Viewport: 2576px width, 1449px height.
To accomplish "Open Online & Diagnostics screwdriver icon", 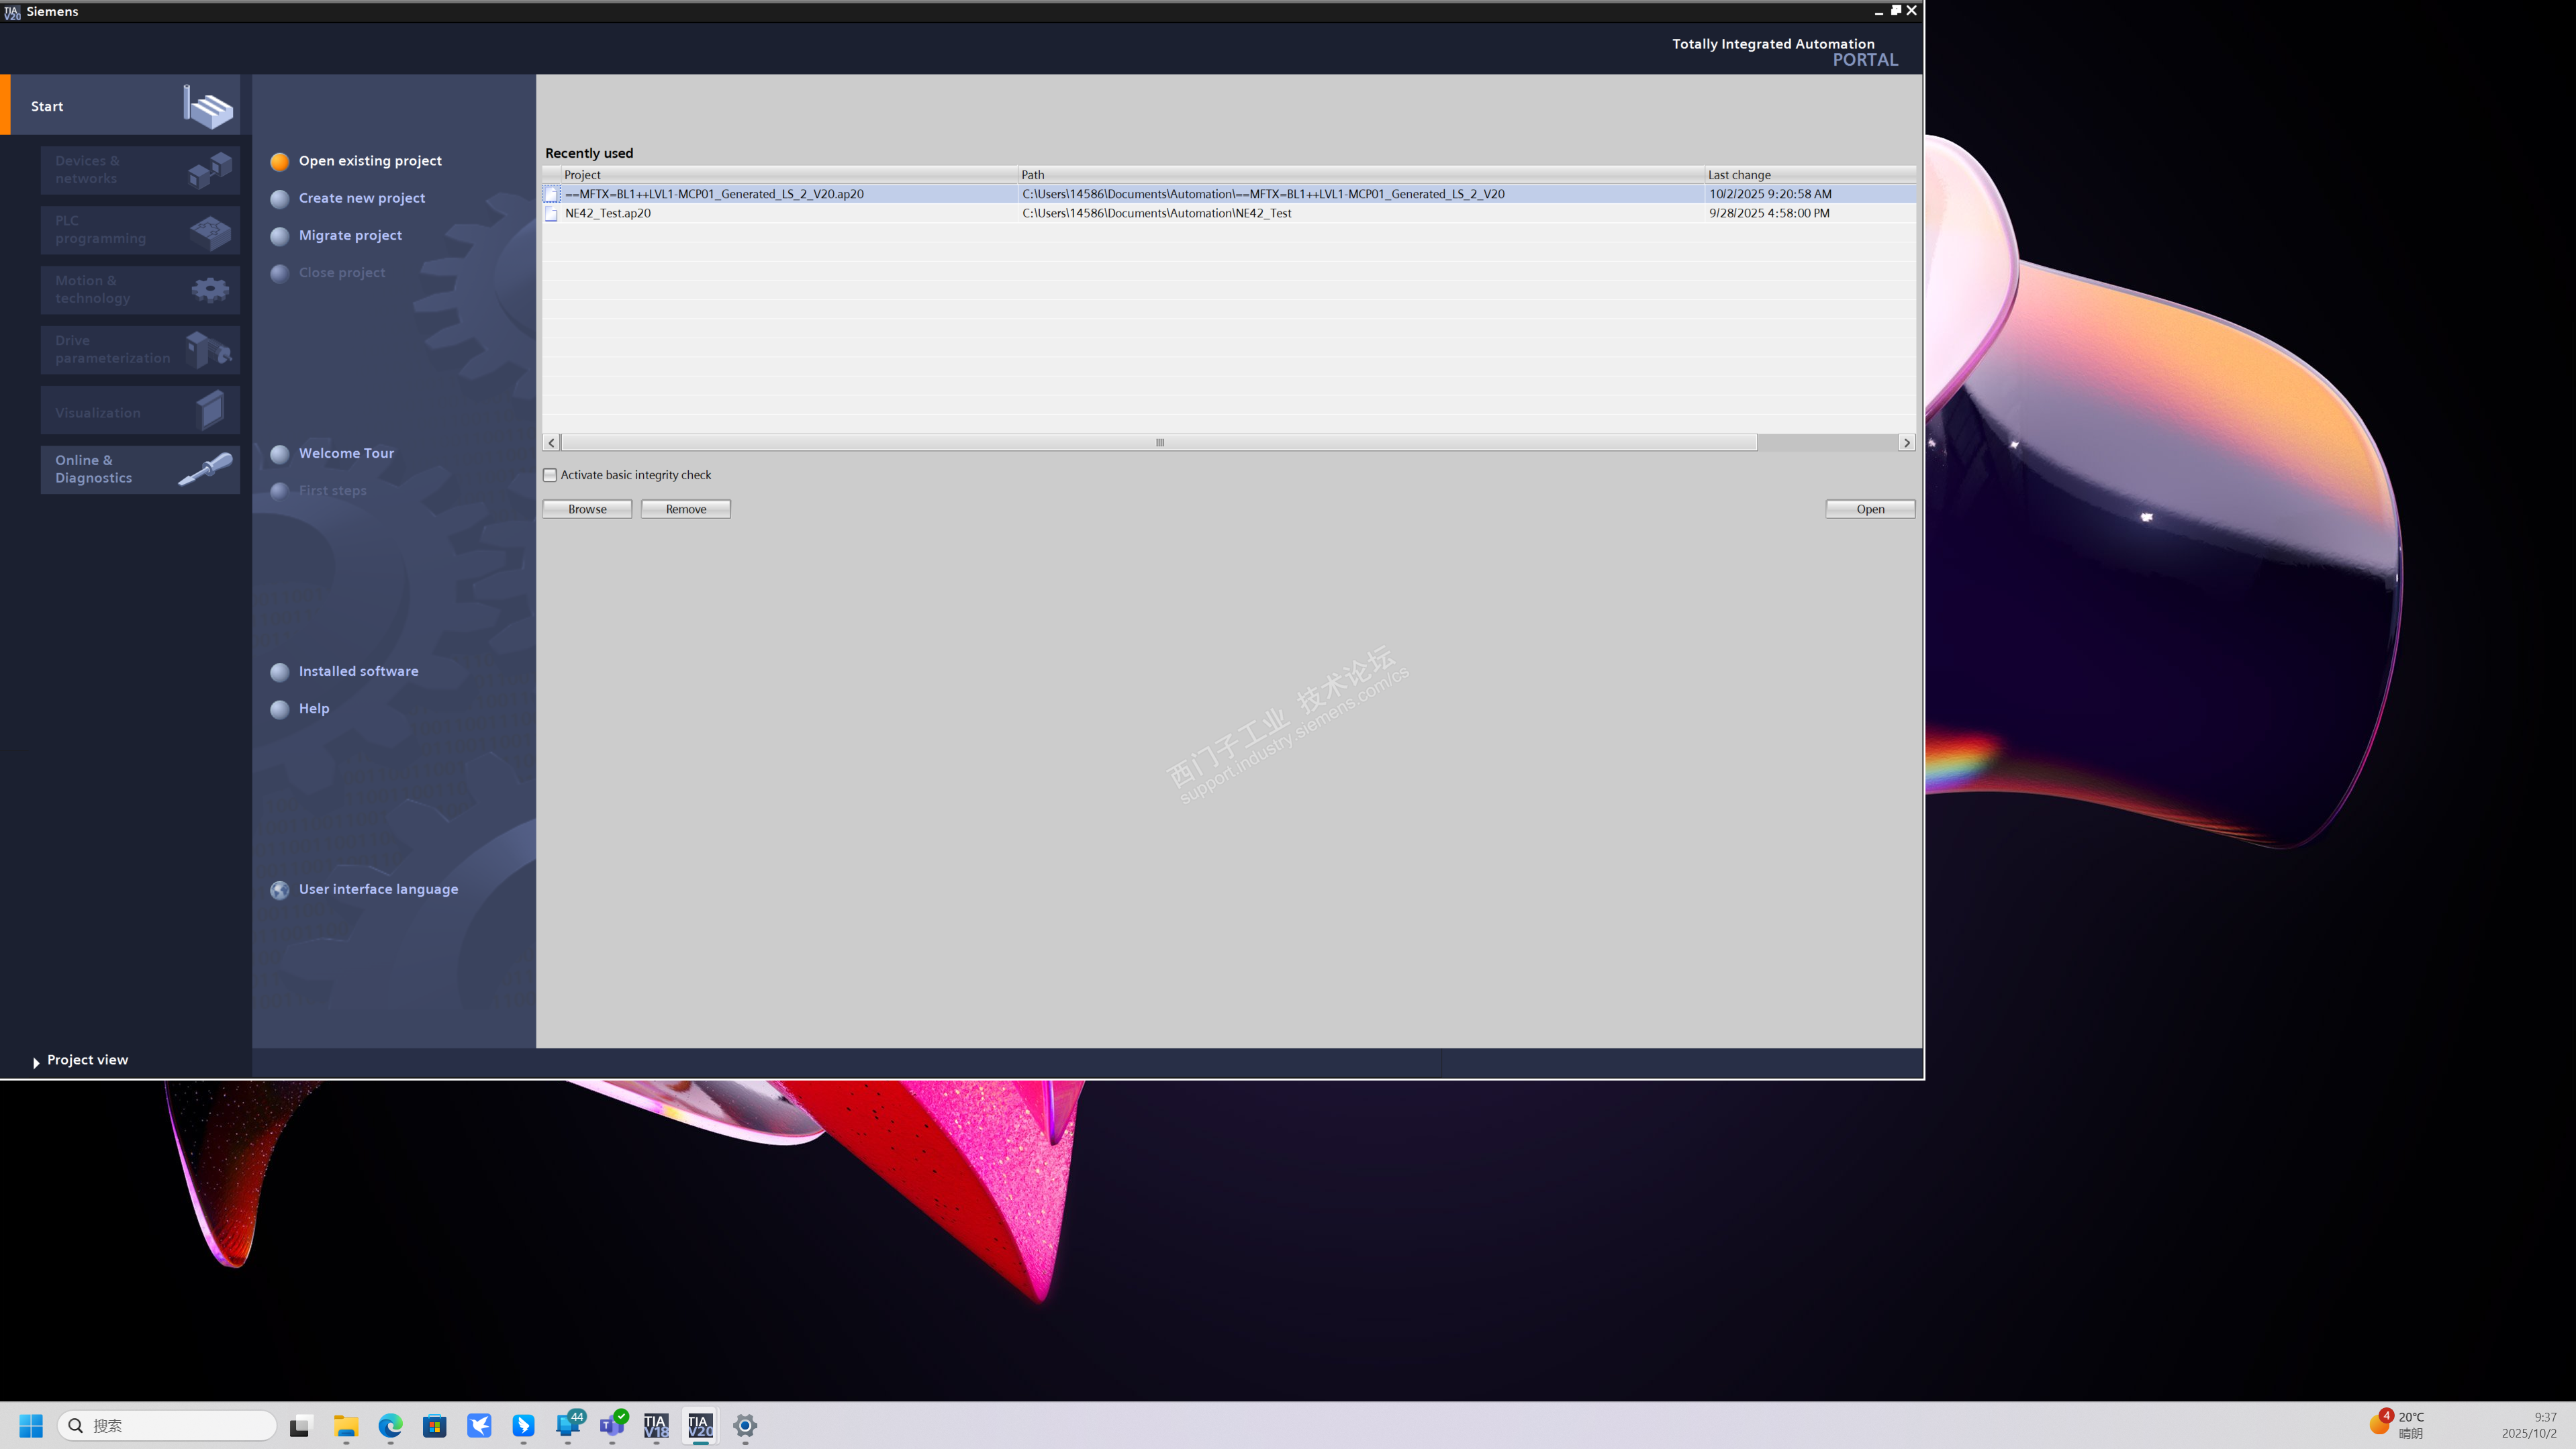I will (206, 468).
